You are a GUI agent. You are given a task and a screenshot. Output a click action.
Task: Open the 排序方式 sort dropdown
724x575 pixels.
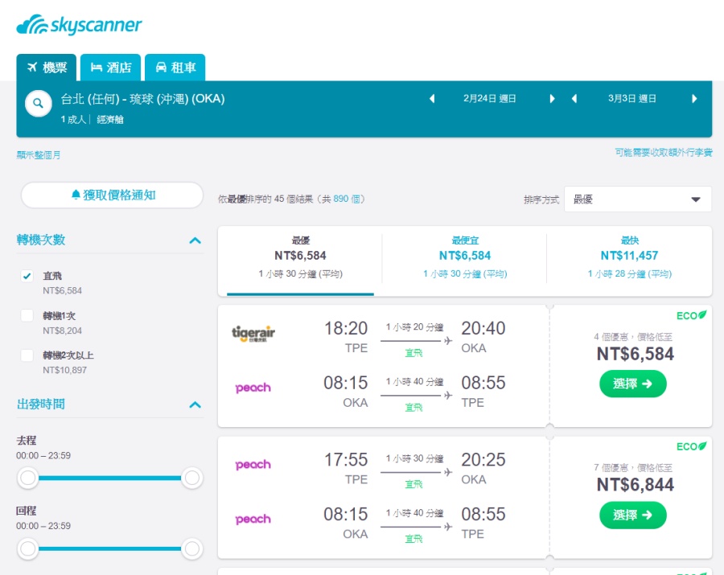coord(638,199)
